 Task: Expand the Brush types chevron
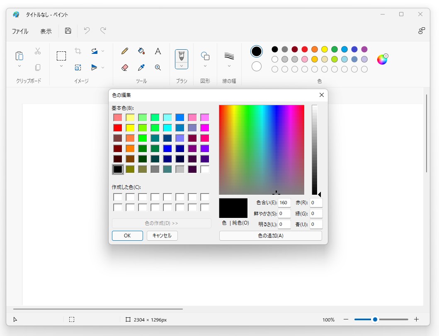182,66
